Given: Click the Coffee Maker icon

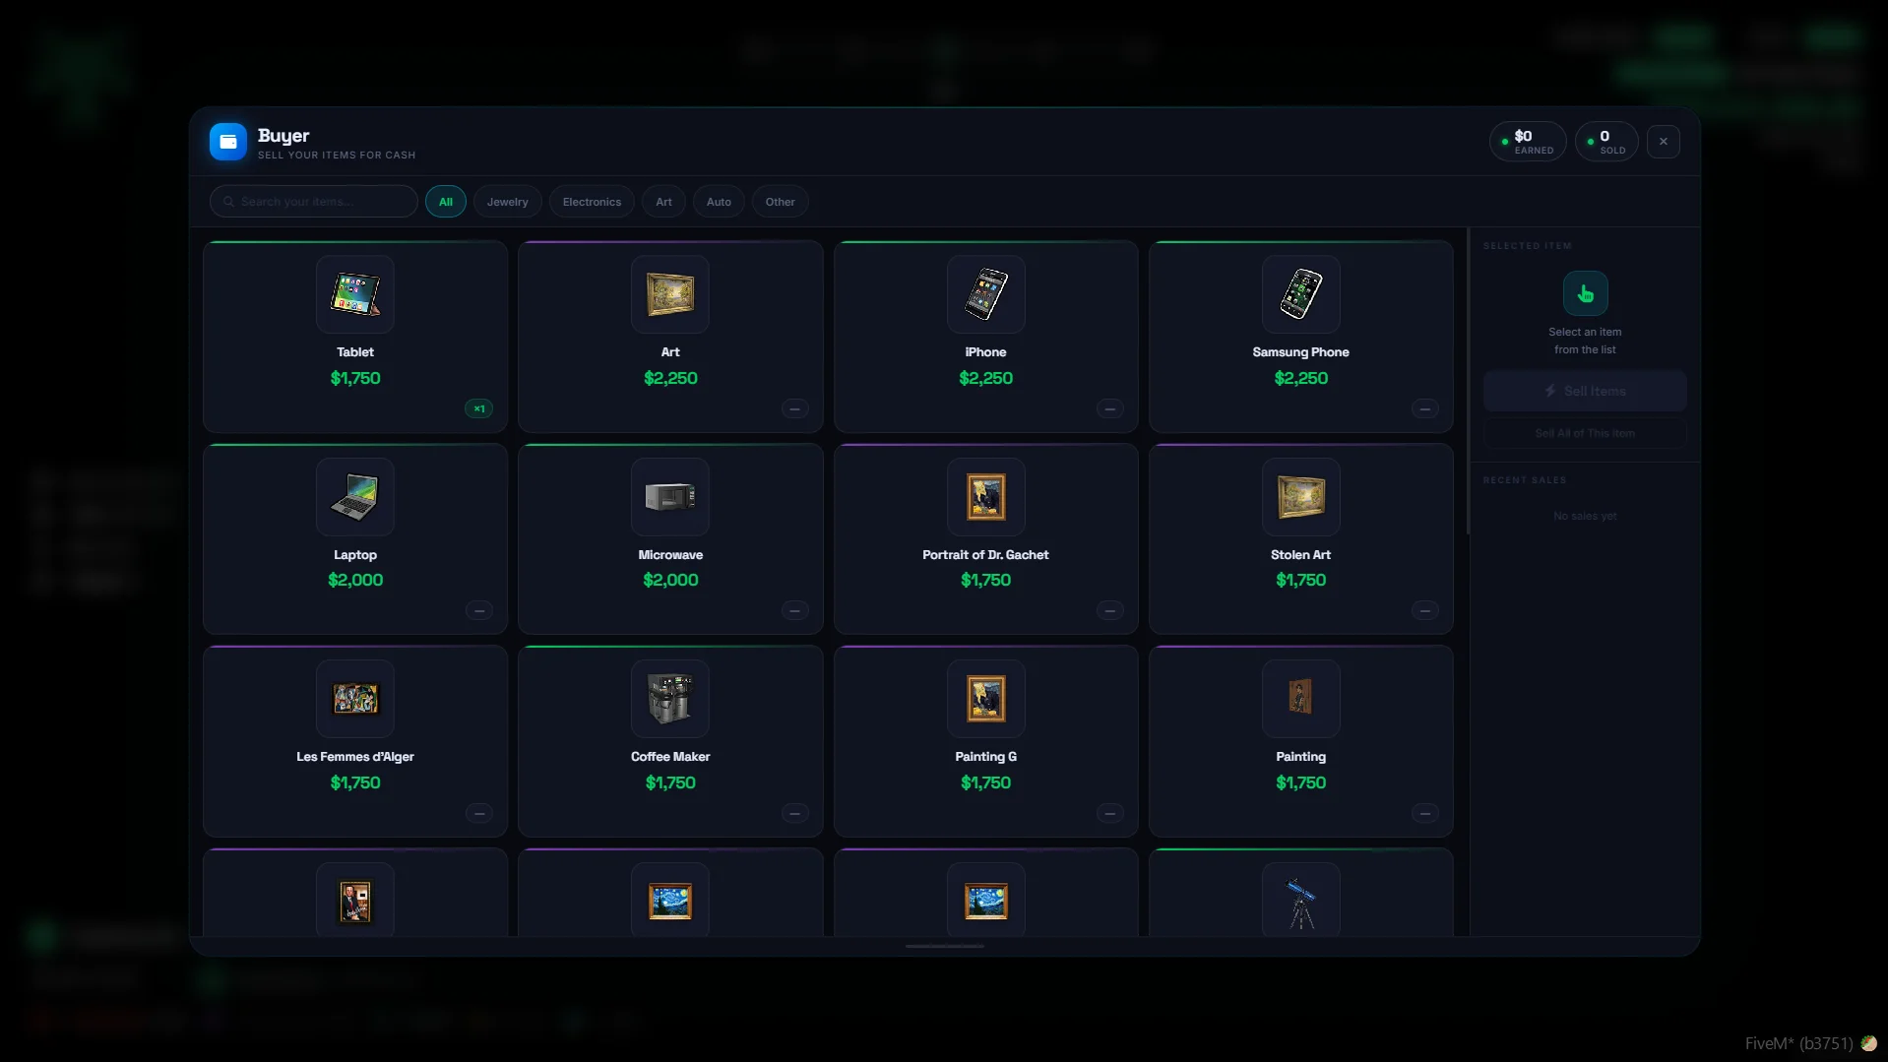Looking at the screenshot, I should click(669, 699).
